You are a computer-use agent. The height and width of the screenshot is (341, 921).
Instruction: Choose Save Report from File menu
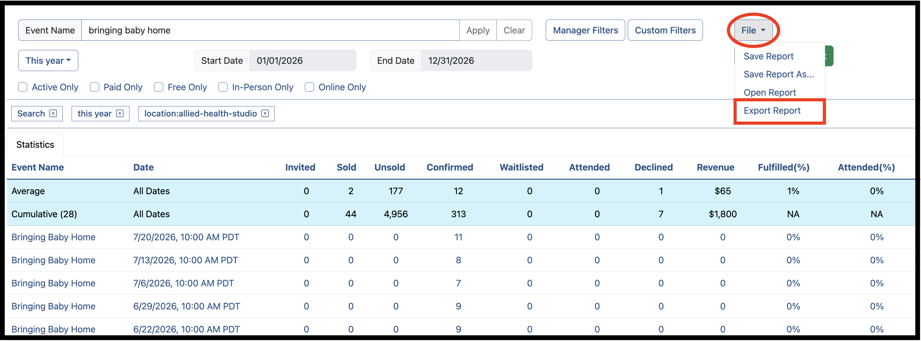(768, 56)
